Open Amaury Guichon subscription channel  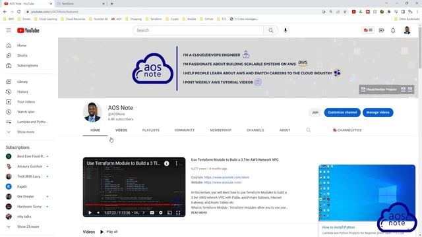pos(29,167)
